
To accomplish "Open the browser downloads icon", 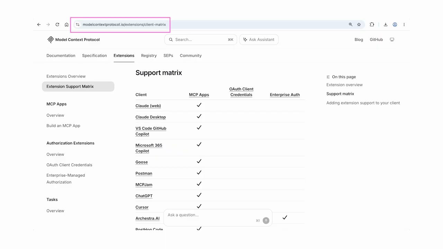I will 386,25.
